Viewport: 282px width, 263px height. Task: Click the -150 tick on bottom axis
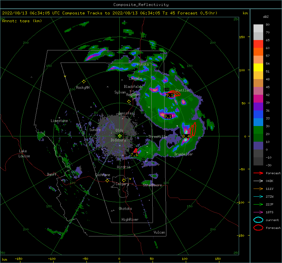[18, 259]
